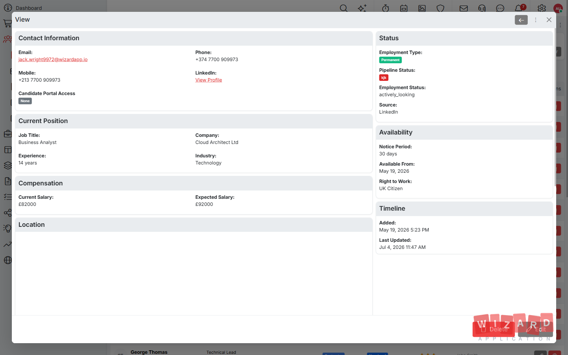Open the table layout sidebar icon
The height and width of the screenshot is (355, 568).
pos(7,149)
